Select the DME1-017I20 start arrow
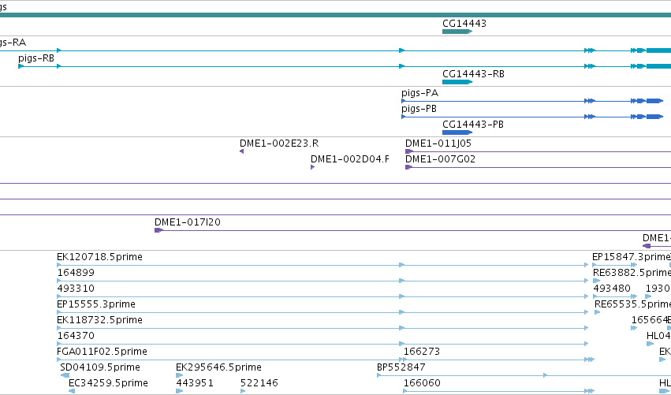This screenshot has width=671, height=395. point(158,230)
